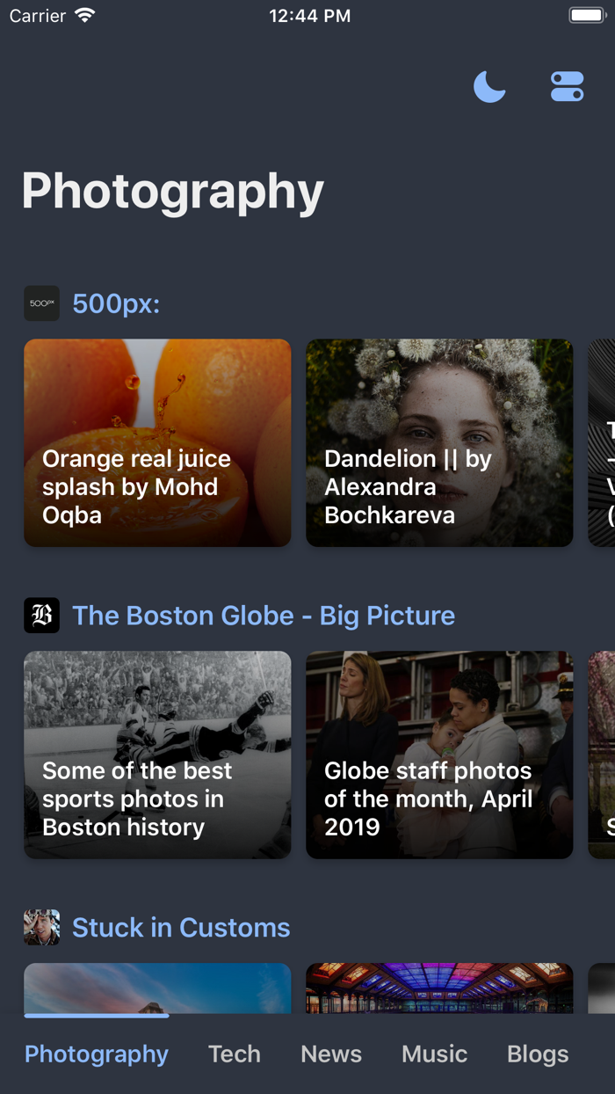Open the Stuck in Customs feed link
This screenshot has height=1094, width=615.
click(181, 927)
